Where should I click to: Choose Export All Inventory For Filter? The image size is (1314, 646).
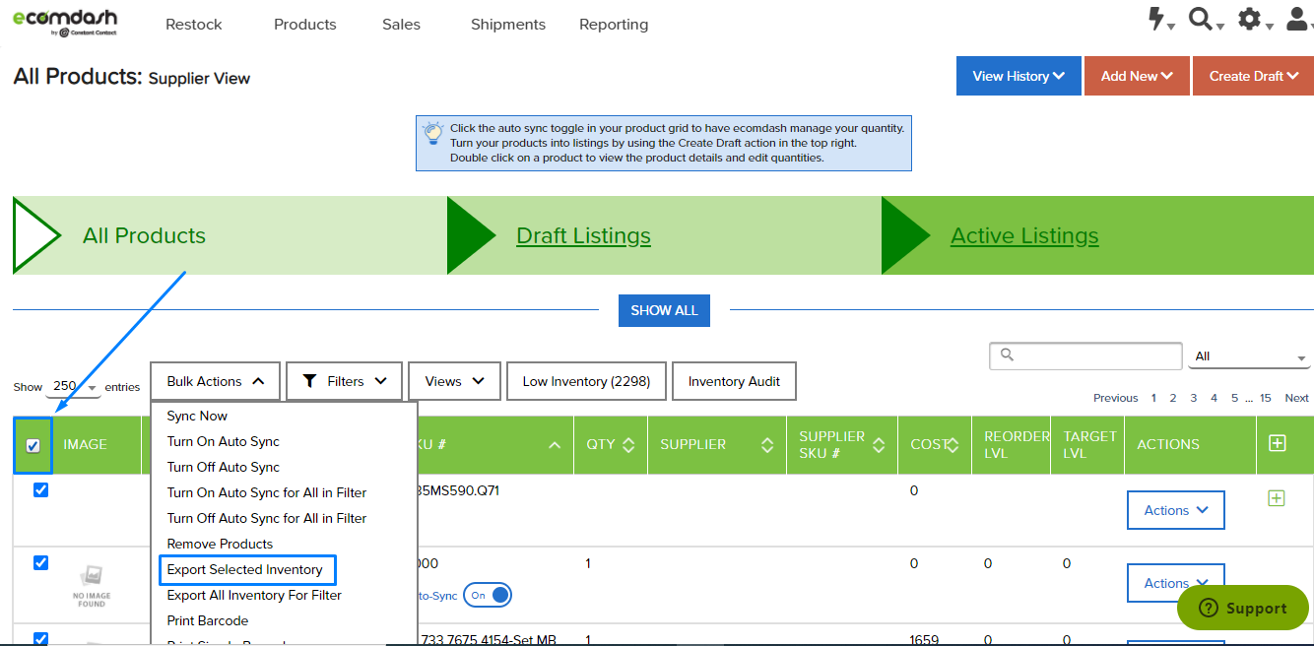tap(254, 595)
